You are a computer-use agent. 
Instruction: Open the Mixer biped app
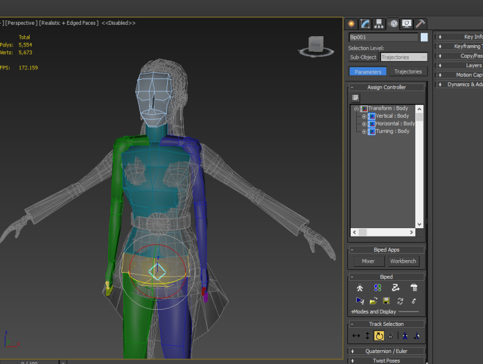coord(368,261)
